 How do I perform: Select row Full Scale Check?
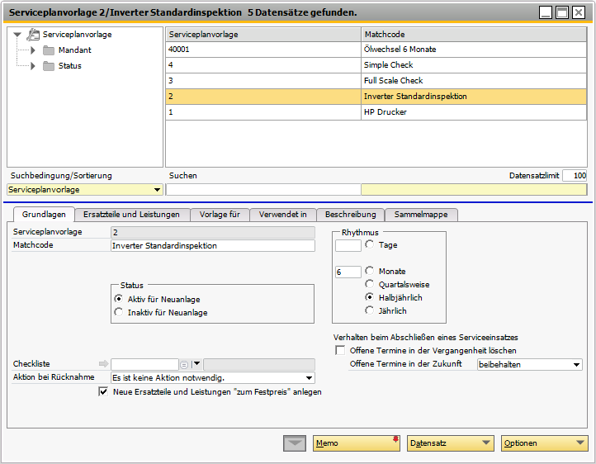(x=376, y=81)
